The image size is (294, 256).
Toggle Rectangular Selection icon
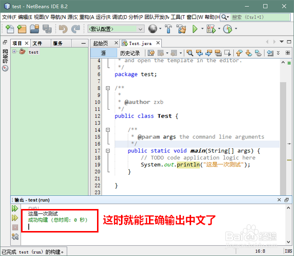coord(228,53)
